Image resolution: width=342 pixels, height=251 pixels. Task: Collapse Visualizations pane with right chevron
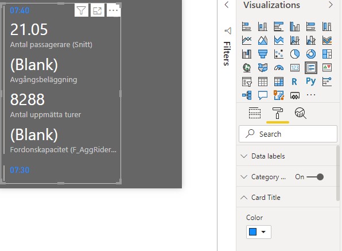[x=331, y=5]
